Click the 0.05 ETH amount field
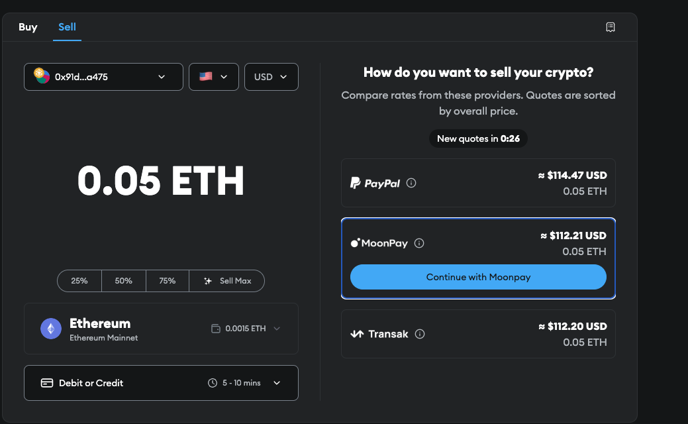Screen dimensions: 688x424 (161, 181)
